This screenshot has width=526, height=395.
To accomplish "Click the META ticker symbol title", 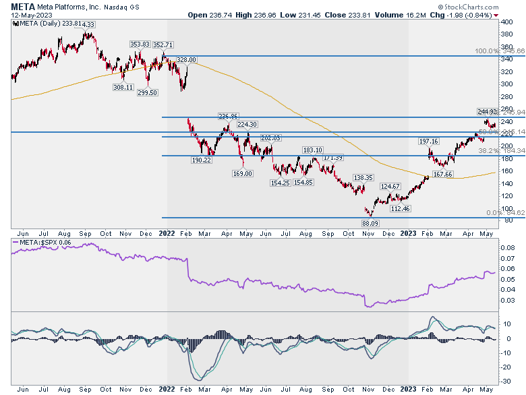I will click(x=23, y=7).
